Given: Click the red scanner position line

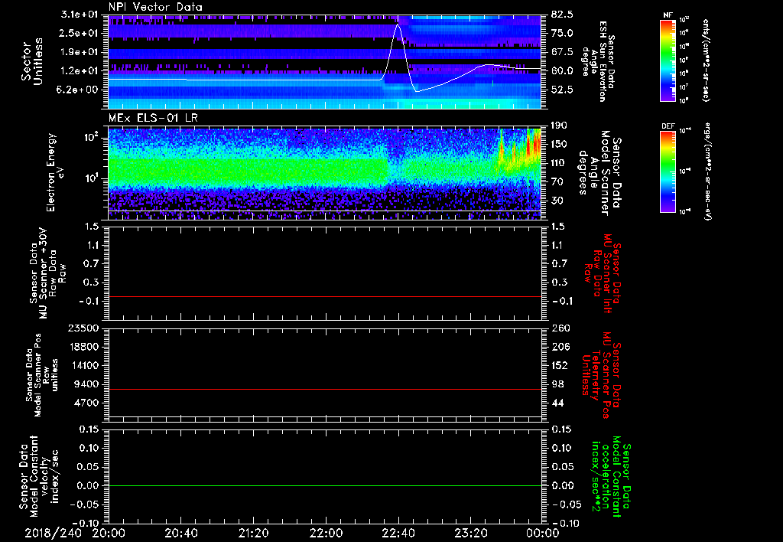Looking at the screenshot, I should (325, 390).
